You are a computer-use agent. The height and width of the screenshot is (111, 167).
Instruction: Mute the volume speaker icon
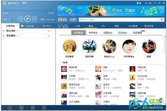pos(42,19)
